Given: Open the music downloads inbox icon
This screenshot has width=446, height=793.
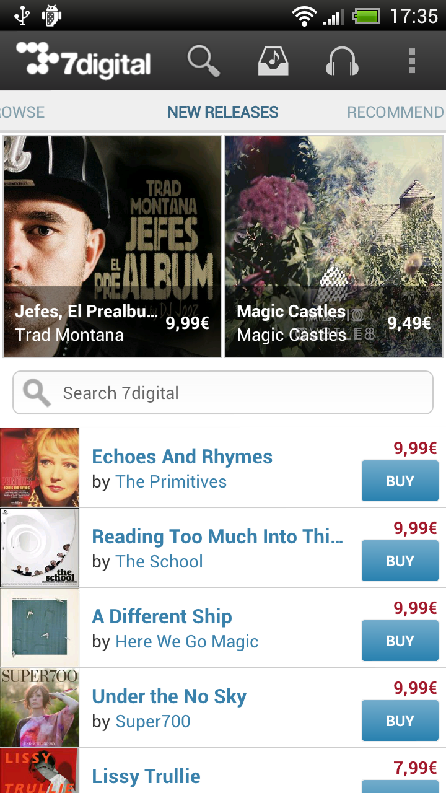Looking at the screenshot, I should click(273, 61).
